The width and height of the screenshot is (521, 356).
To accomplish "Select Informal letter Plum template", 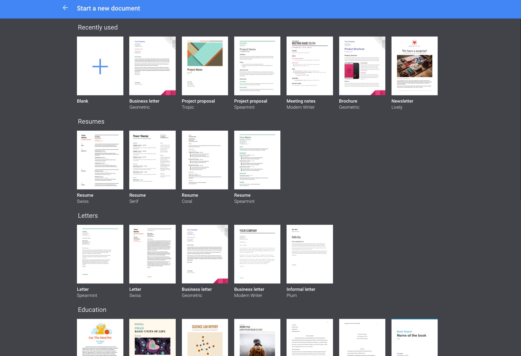I will (x=310, y=254).
